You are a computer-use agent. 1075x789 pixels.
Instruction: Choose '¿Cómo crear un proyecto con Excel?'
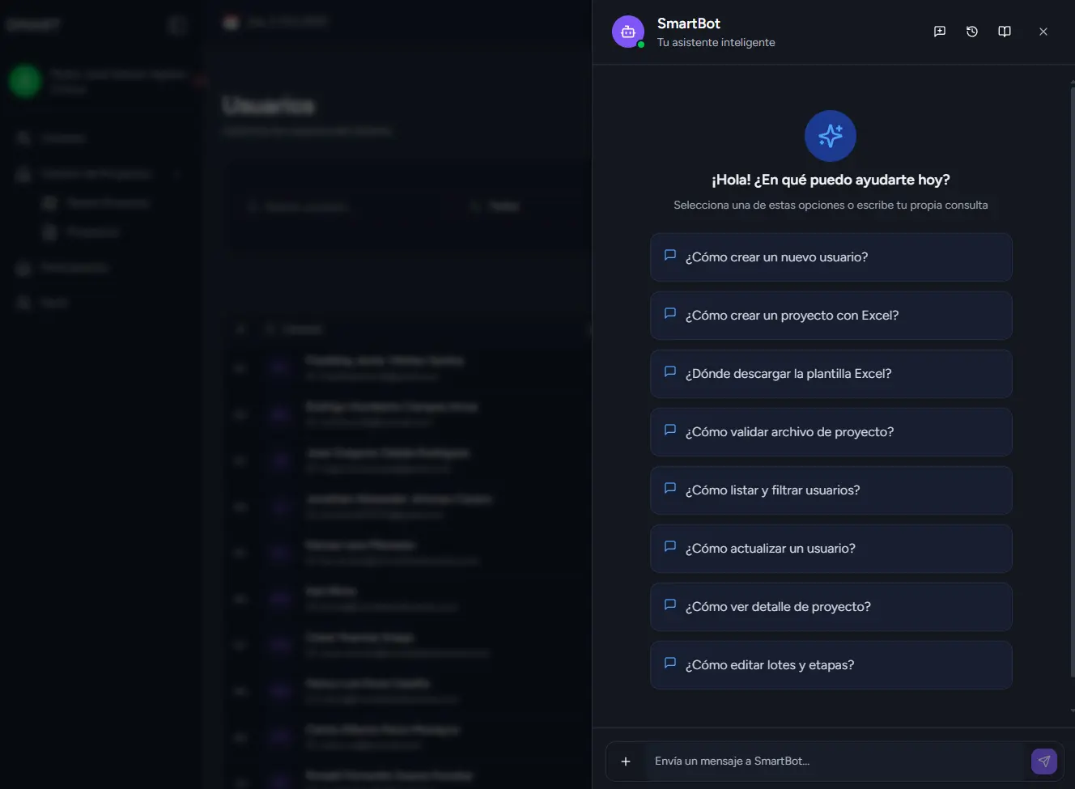(831, 316)
